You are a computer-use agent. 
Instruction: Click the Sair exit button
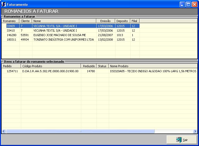(182, 140)
